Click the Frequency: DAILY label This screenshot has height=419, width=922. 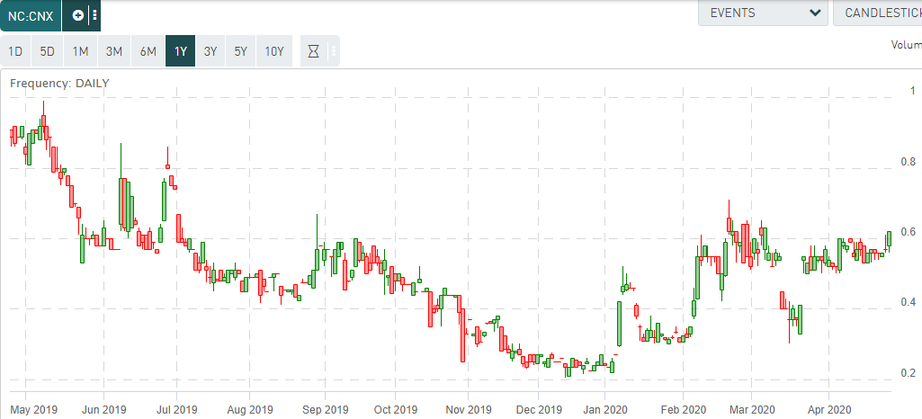click(60, 84)
